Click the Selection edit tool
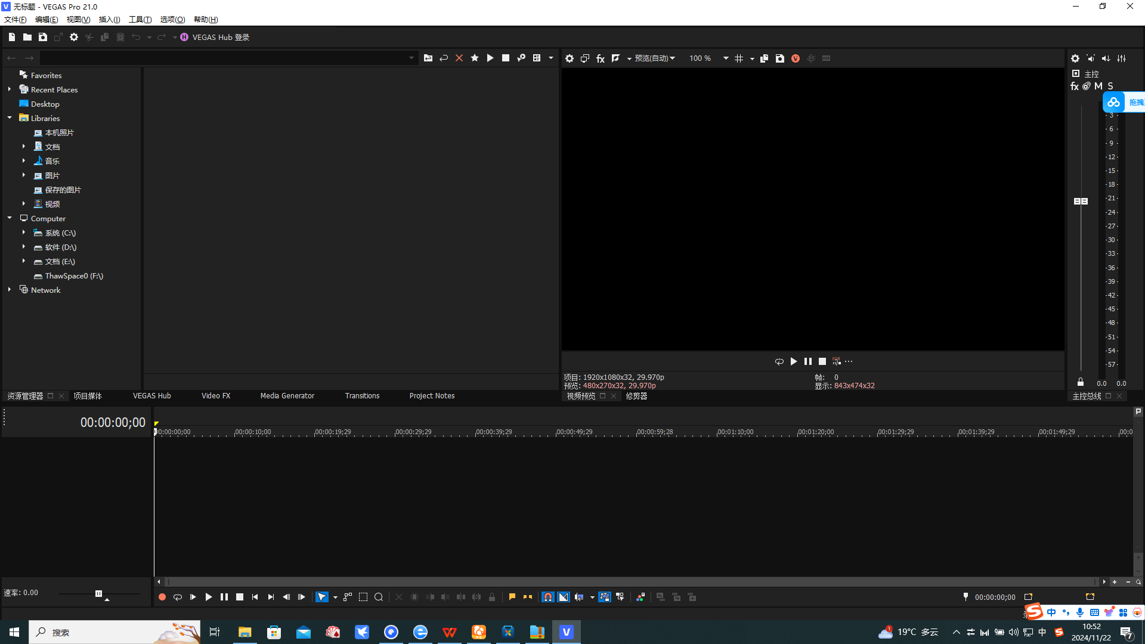 pyautogui.click(x=363, y=597)
